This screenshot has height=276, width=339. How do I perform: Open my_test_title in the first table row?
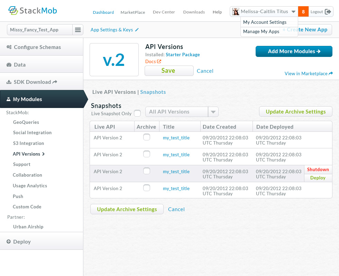tap(176, 138)
